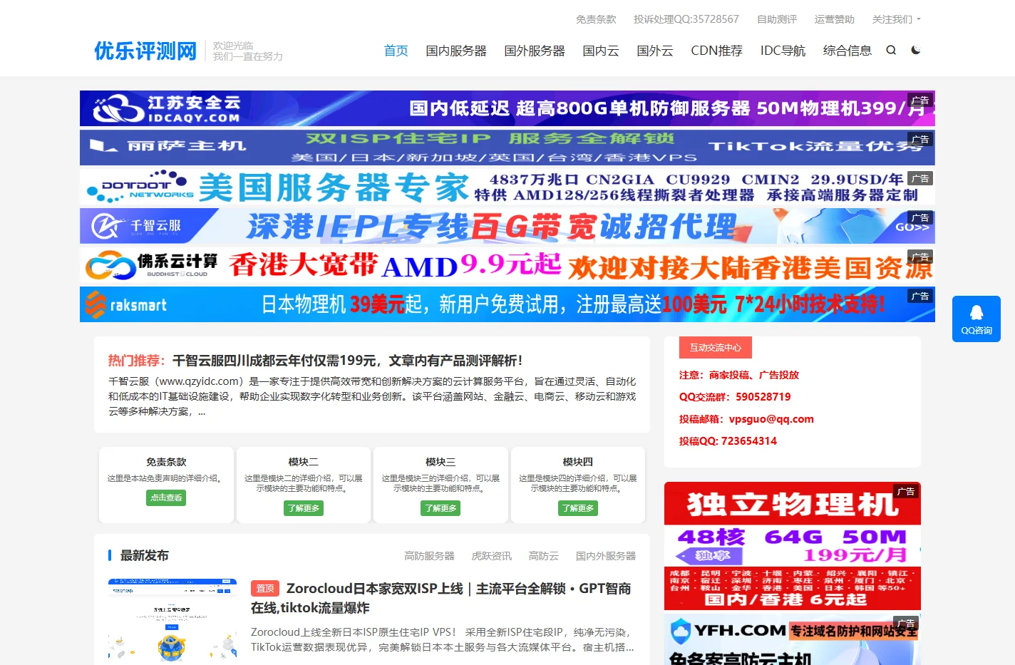Open 免责条款 top link
1015x665 pixels.
[x=596, y=19]
